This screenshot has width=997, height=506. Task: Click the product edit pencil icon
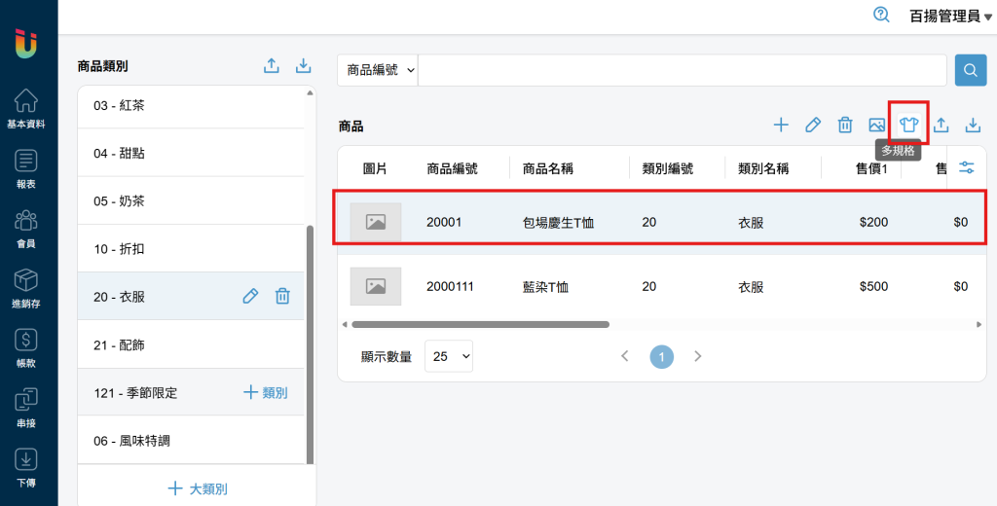pos(813,125)
